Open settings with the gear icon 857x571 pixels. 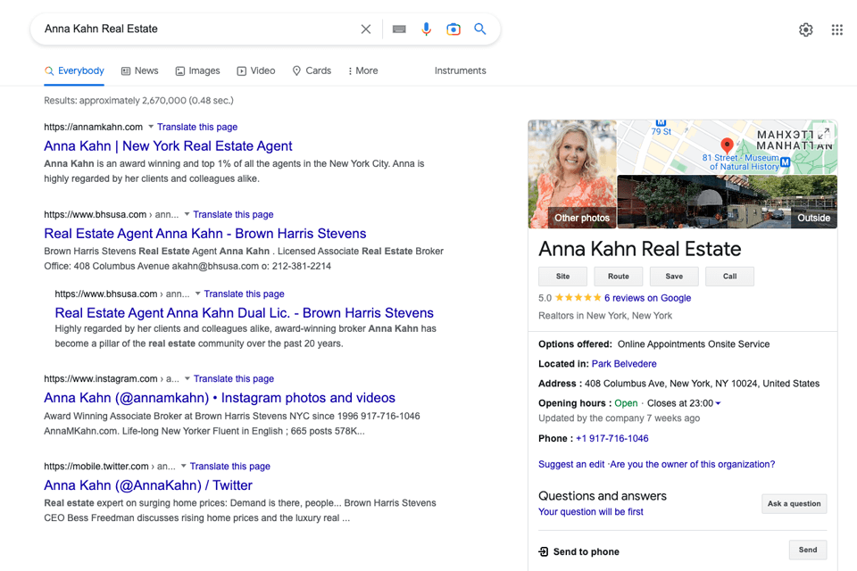point(805,29)
